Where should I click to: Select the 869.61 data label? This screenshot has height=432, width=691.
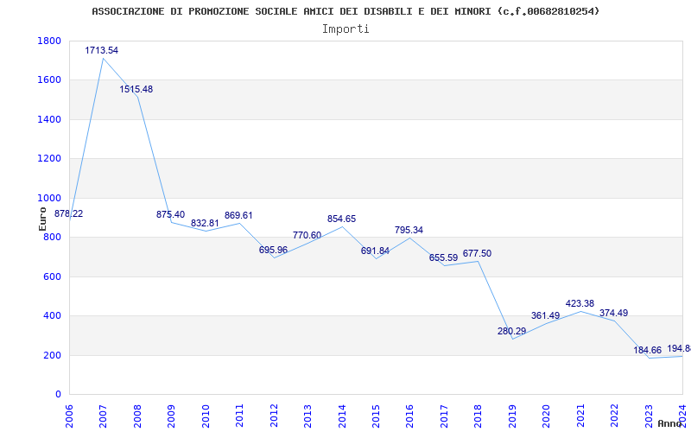239,215
